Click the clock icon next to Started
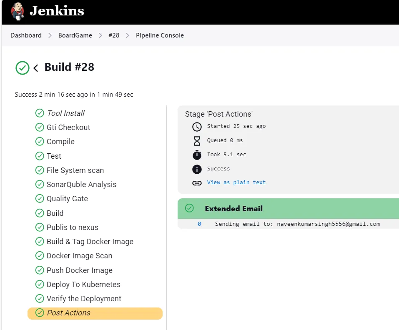Viewport: 399px width, 330px height. pyautogui.click(x=197, y=127)
